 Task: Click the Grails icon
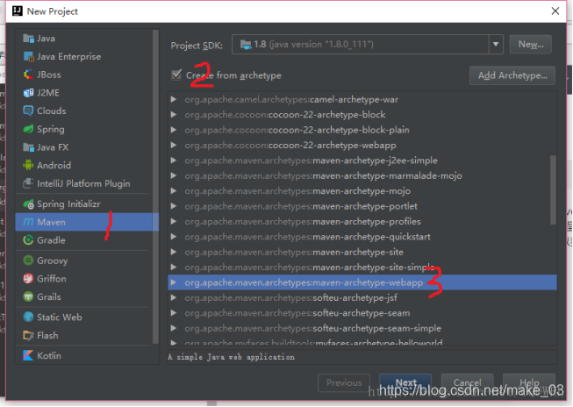click(28, 296)
